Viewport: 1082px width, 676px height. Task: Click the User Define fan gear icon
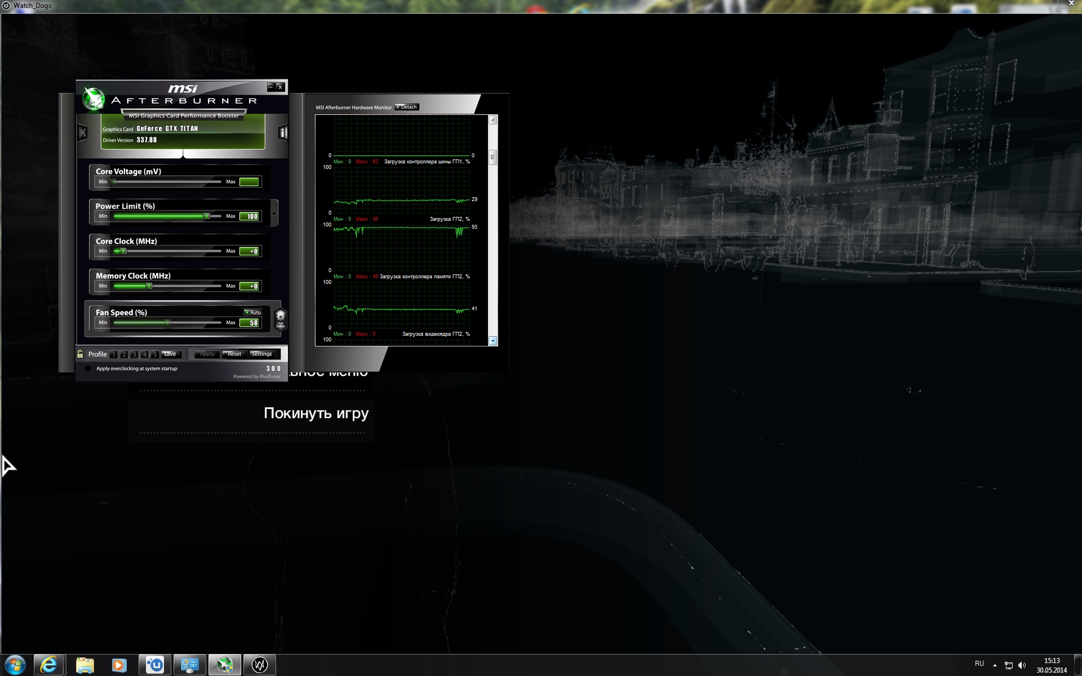point(280,319)
